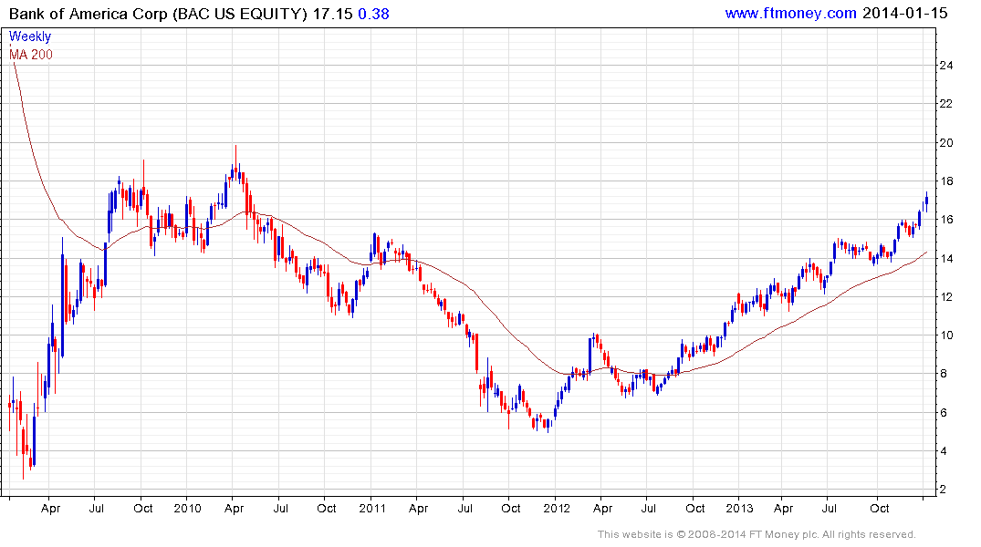Click the 8 price axis label
This screenshot has height=547, width=981.
click(943, 374)
